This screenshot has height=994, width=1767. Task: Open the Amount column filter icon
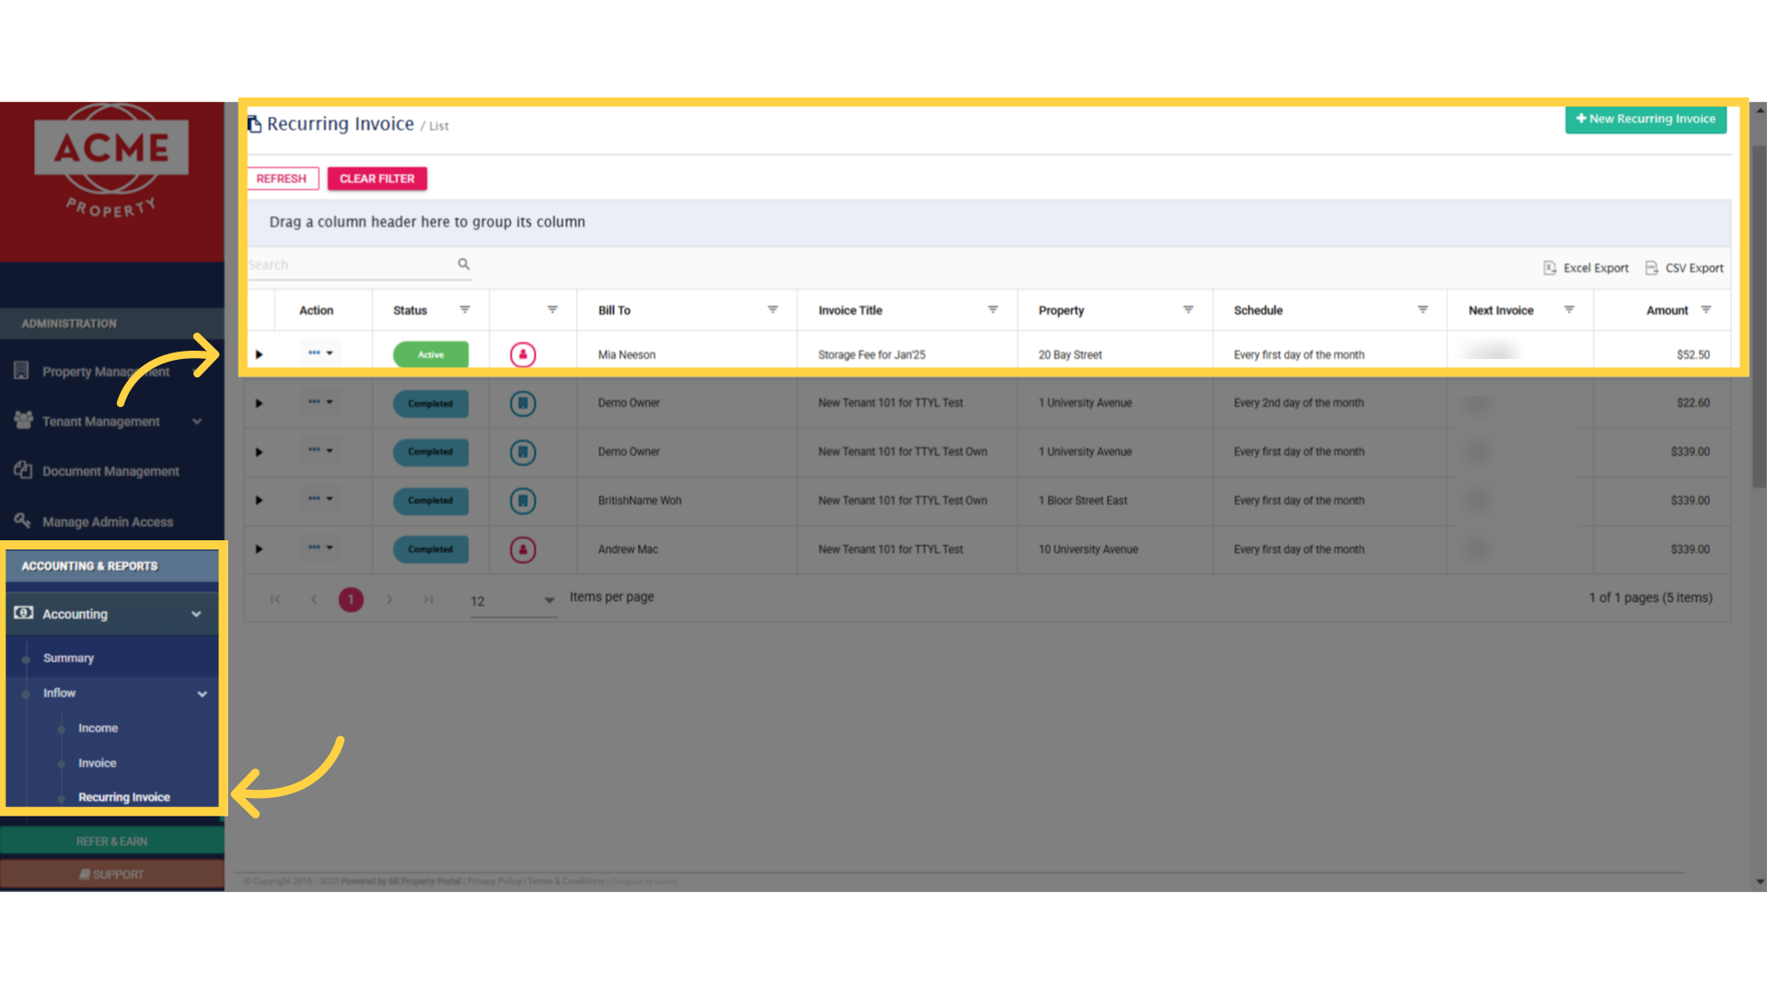coord(1706,310)
